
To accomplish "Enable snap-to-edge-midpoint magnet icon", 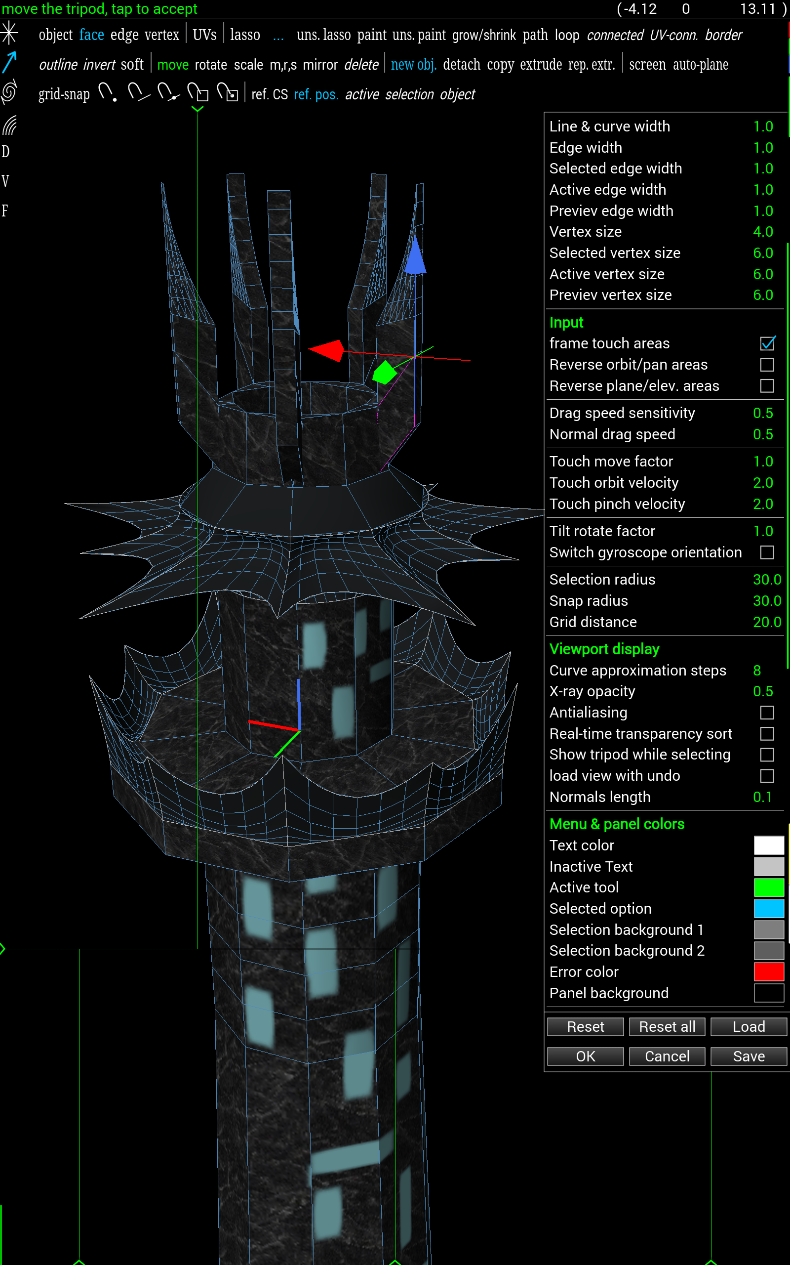I will pyautogui.click(x=168, y=93).
